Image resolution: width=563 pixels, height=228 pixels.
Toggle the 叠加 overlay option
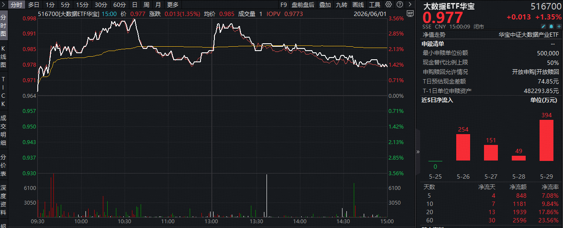click(x=325, y=5)
